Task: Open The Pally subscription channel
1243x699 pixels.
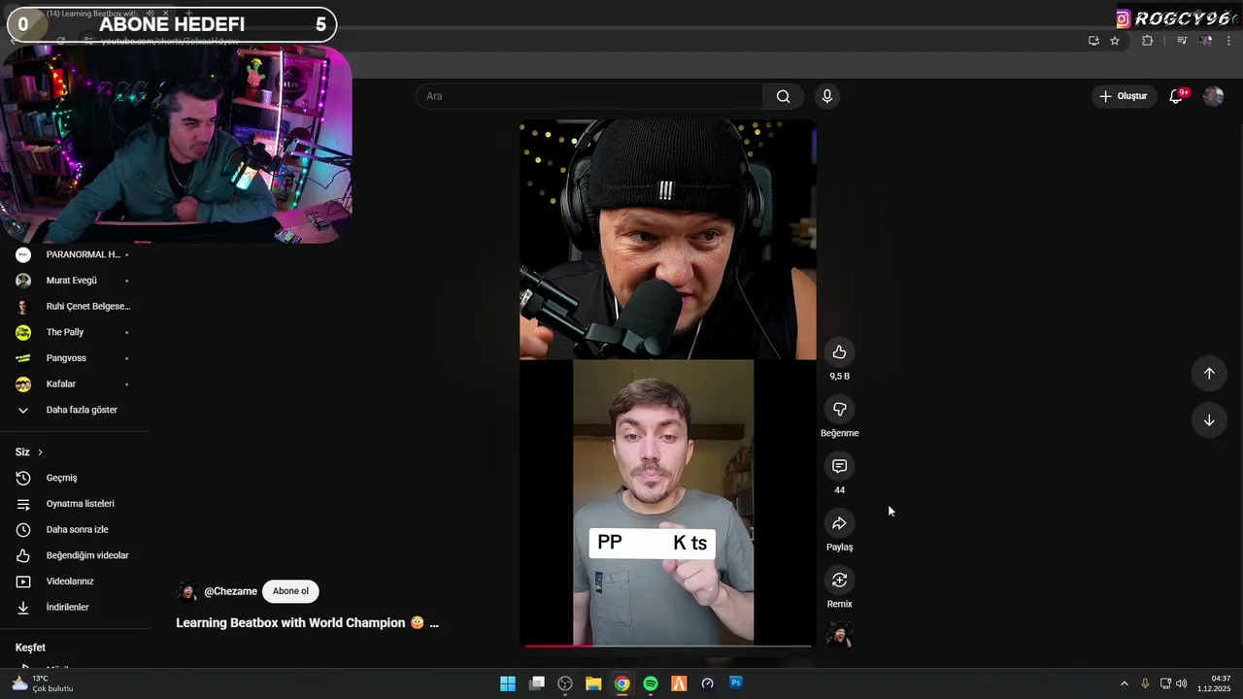Action: click(75, 332)
